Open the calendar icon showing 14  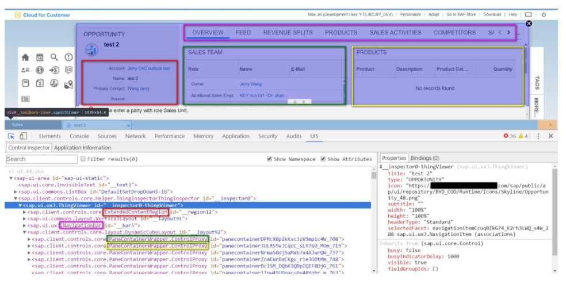pos(40,57)
